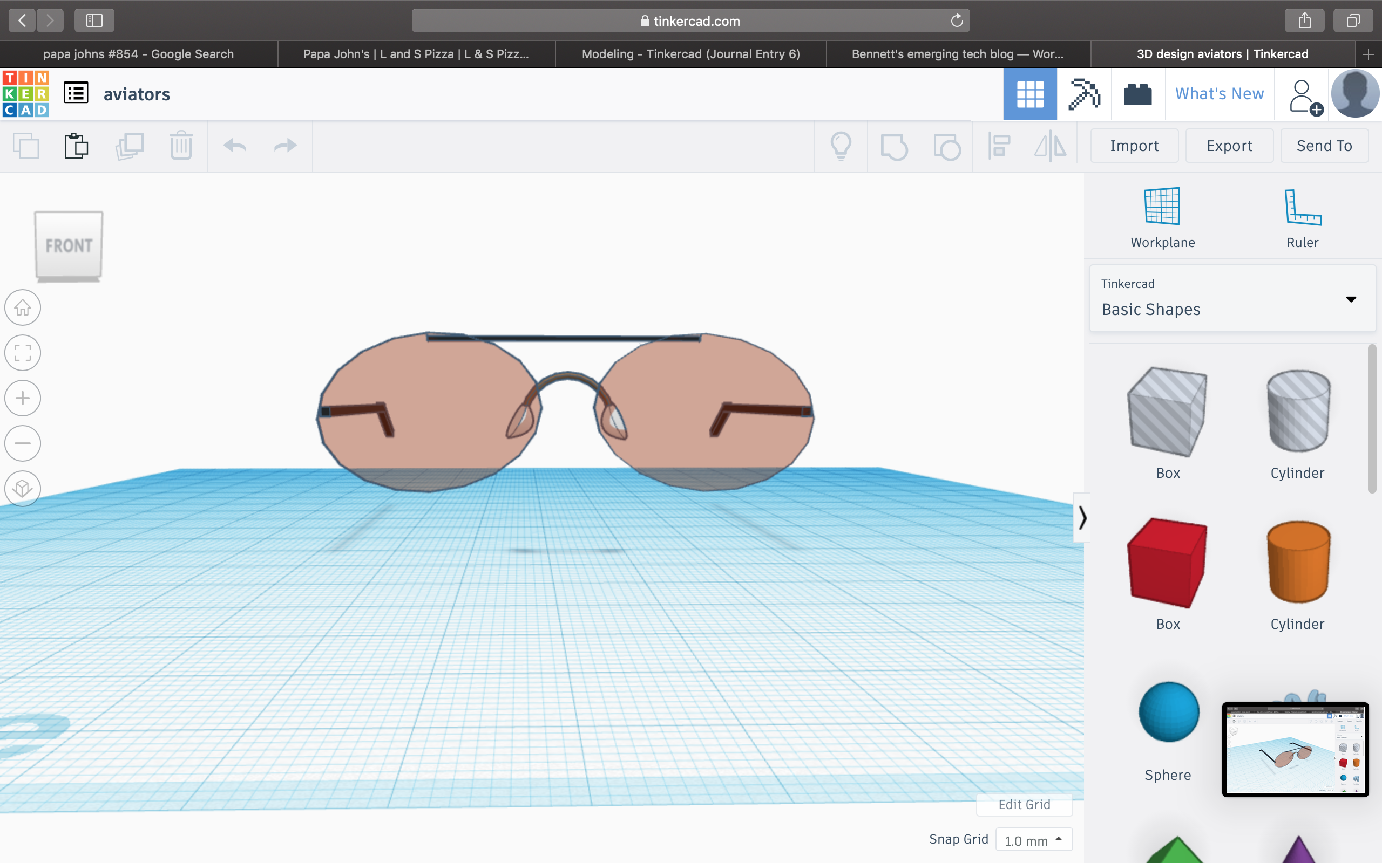Toggle the Show all lightbulb icon
Viewport: 1382px width, 863px height.
[x=841, y=146]
